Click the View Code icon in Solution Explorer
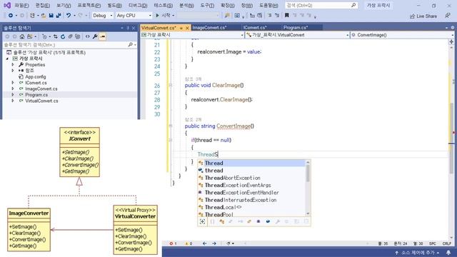Viewport: 457px width, 257px height. click(87, 36)
